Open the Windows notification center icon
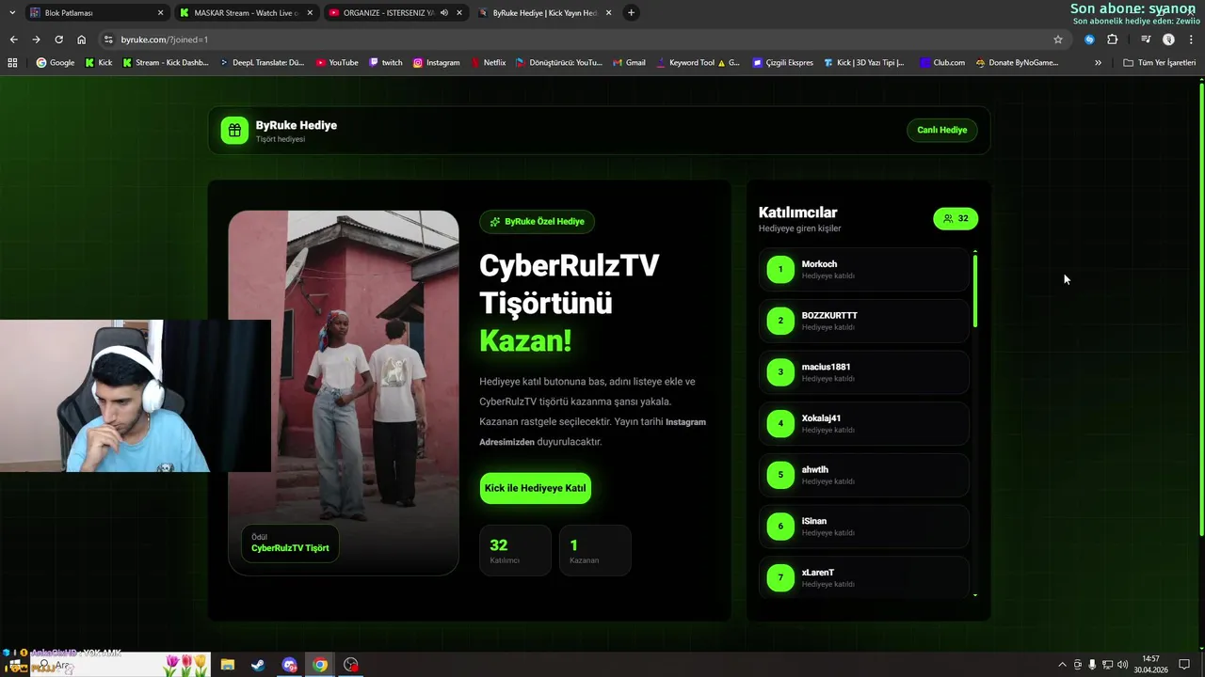 1184,665
